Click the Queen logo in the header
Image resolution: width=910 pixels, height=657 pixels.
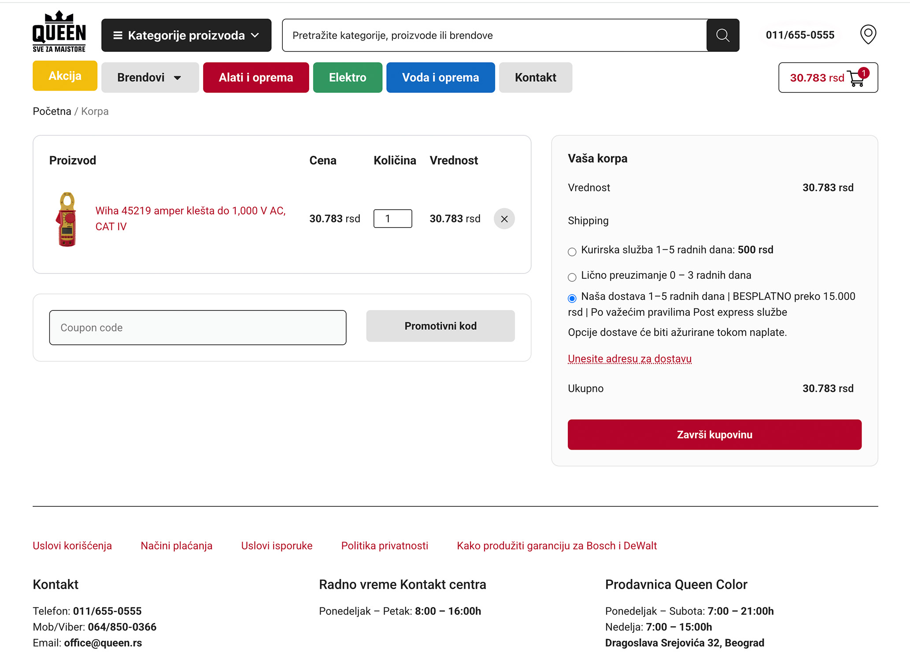pos(59,32)
